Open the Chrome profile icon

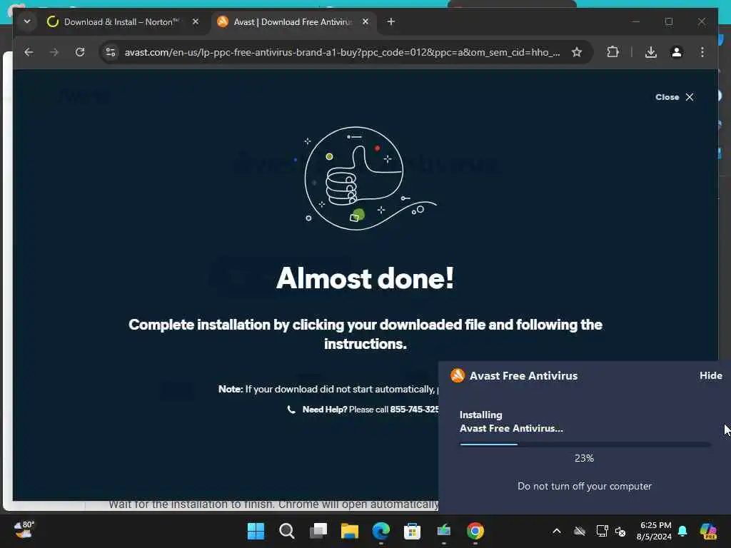click(677, 52)
